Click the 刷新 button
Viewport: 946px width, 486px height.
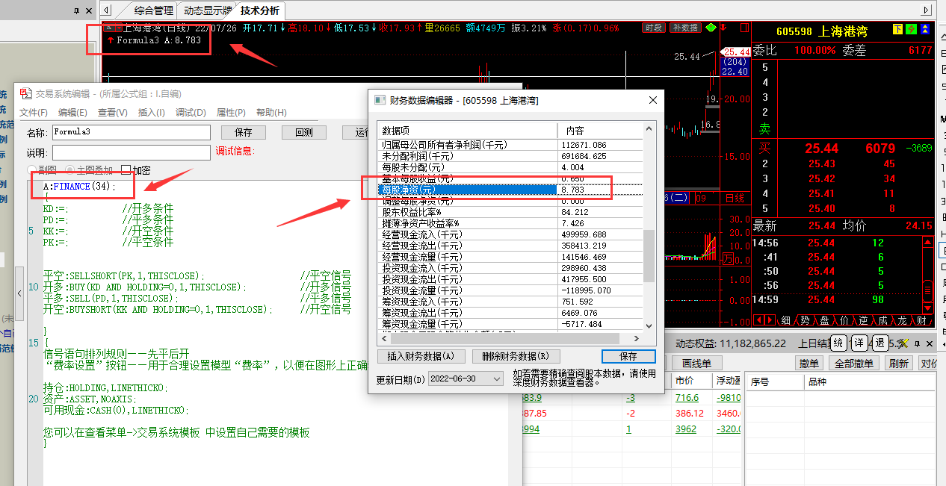[898, 364]
